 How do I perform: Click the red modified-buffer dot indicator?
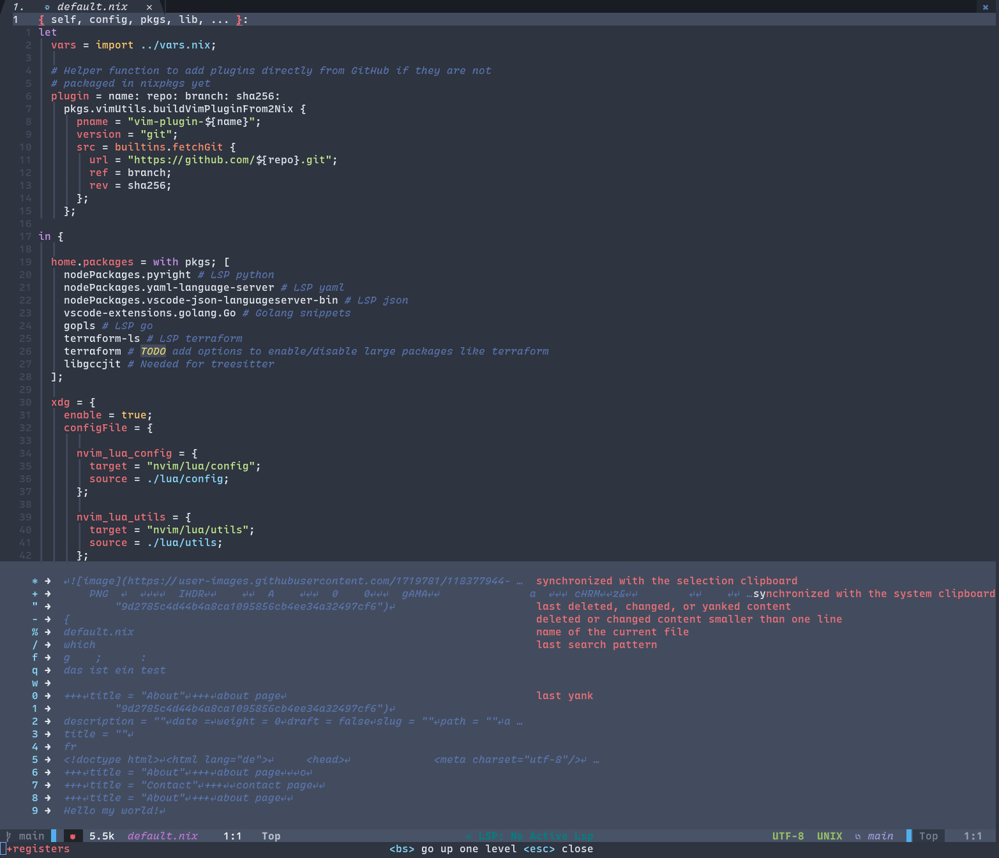[x=73, y=836]
